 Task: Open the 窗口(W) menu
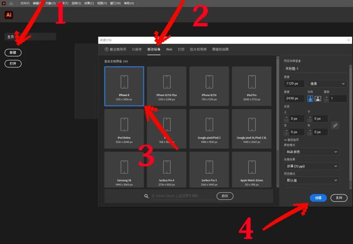pyautogui.click(x=115, y=3)
